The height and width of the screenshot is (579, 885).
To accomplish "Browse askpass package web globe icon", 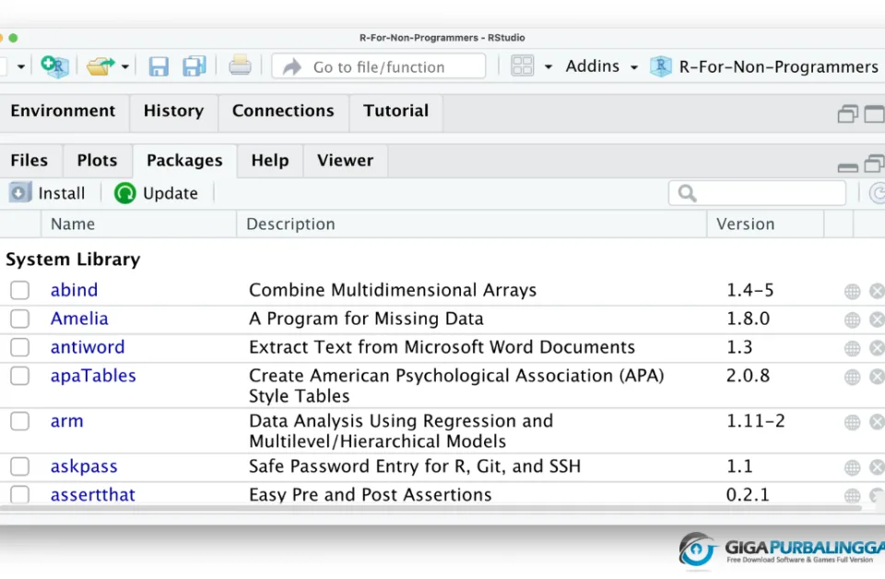I will click(x=852, y=468).
